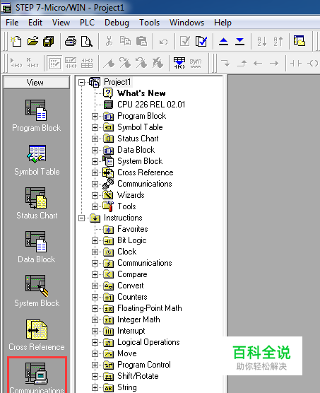The width and height of the screenshot is (320, 393).
Task: Expand the Counters instruction folder
Action: (95, 298)
